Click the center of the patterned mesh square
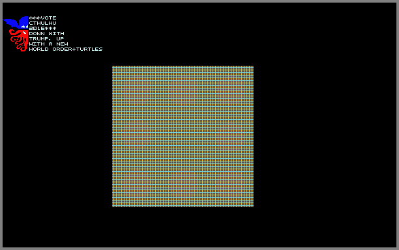399x250 pixels. point(183,137)
